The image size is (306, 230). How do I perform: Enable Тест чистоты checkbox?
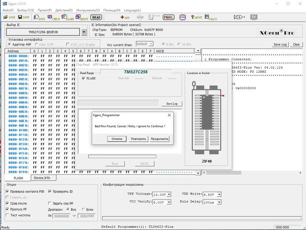coord(7,215)
